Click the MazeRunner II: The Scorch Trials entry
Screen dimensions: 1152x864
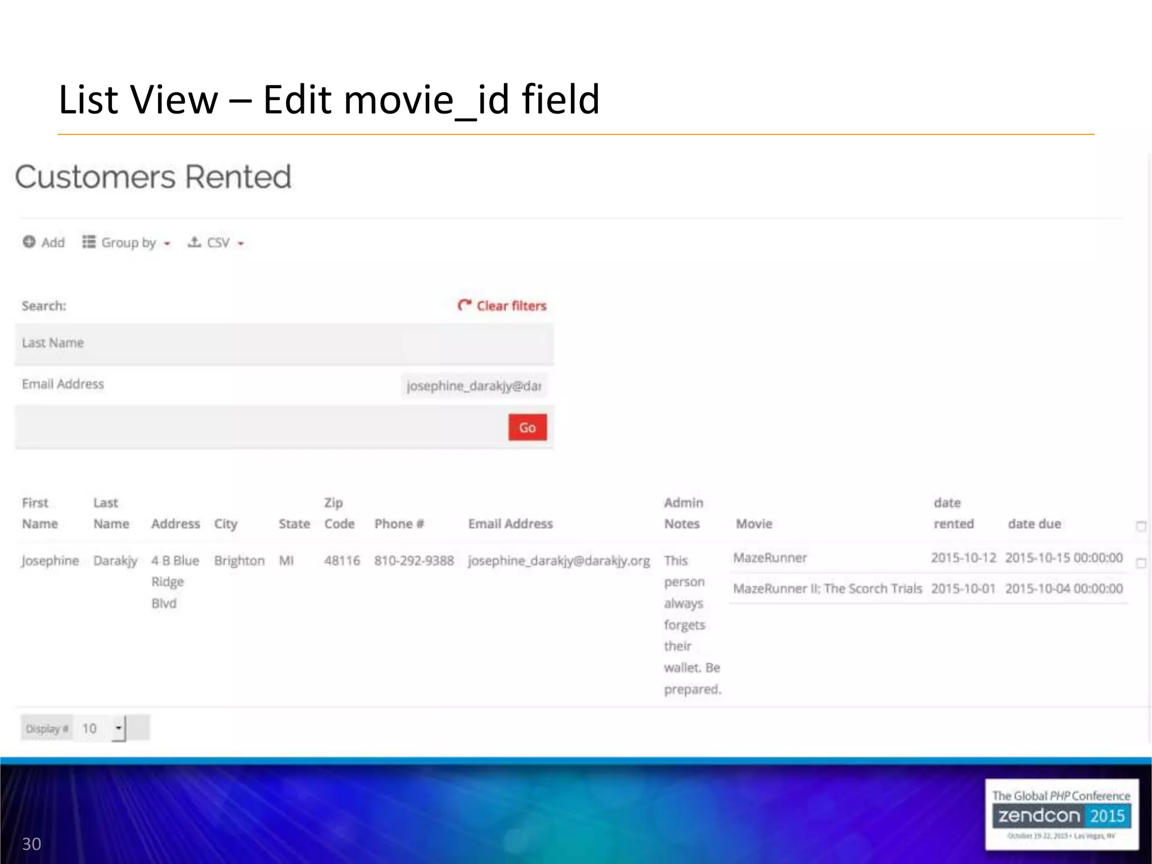(x=827, y=588)
